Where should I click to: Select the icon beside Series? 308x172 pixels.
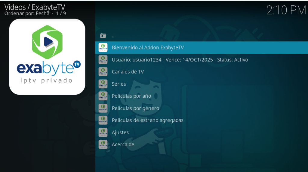click(103, 84)
